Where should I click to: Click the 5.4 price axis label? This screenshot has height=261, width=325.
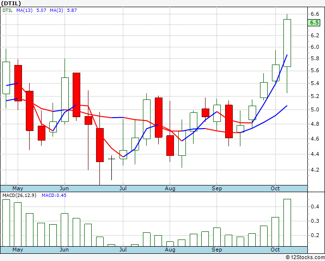pos(314,83)
